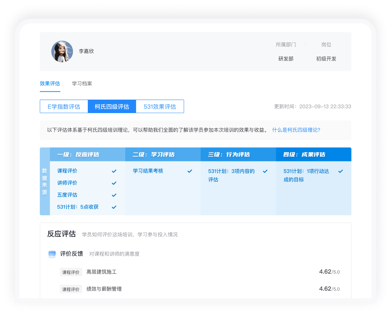Click the checkmark beside 531计划：5点收获
This screenshot has width=391, height=314.
coord(114,207)
